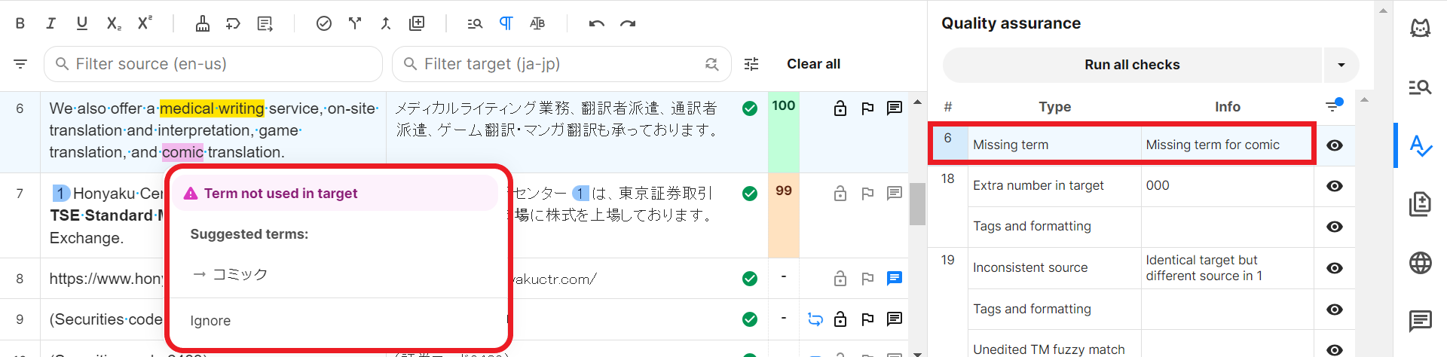This screenshot has height=357, width=1447.
Task: Open the segment filter menu left of source filter
Action: tap(20, 64)
